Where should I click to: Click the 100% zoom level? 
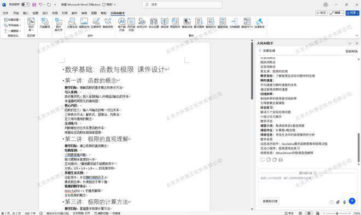(357, 213)
